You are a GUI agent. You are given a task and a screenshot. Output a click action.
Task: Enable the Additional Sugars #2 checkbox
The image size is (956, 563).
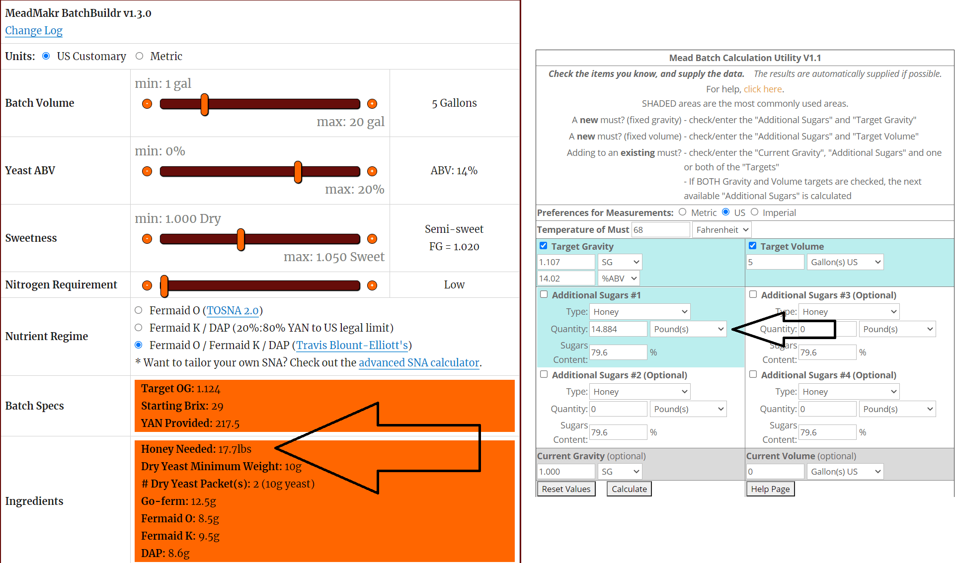(544, 374)
